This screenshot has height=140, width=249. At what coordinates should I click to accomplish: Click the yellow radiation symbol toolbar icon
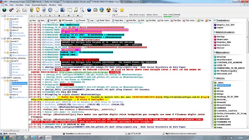(108, 10)
